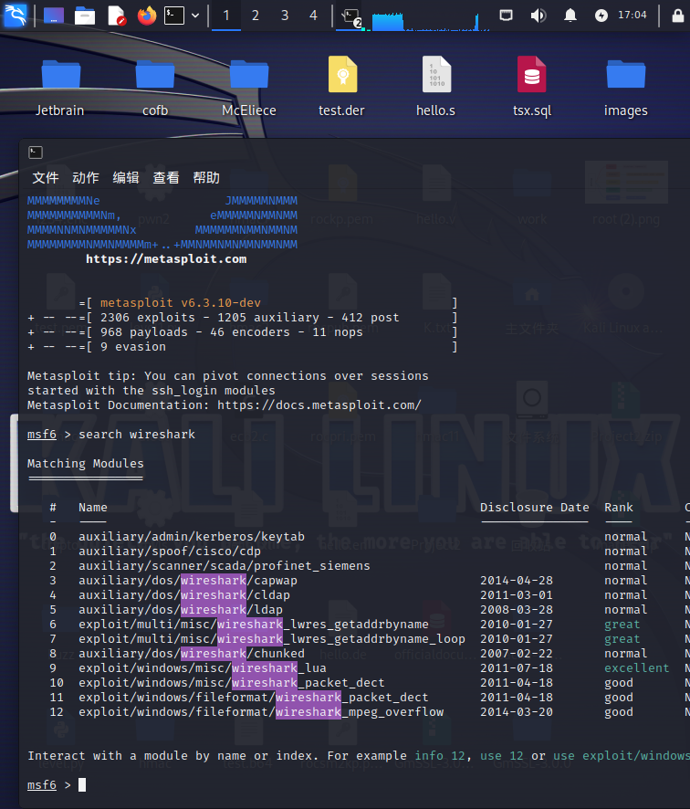Image resolution: width=690 pixels, height=809 pixels.
Task: Select the cofb desktop folder
Action: coord(155,88)
